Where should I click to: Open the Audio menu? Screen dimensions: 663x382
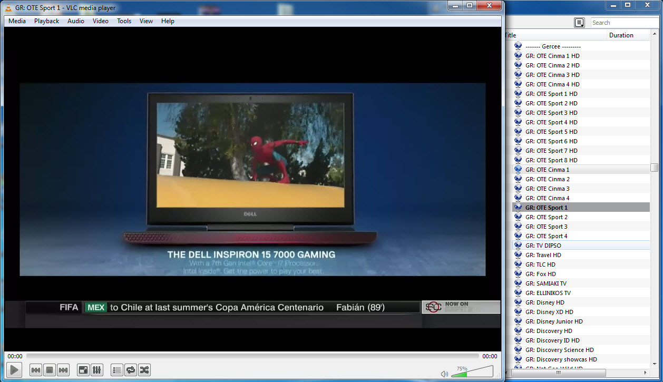pyautogui.click(x=76, y=21)
